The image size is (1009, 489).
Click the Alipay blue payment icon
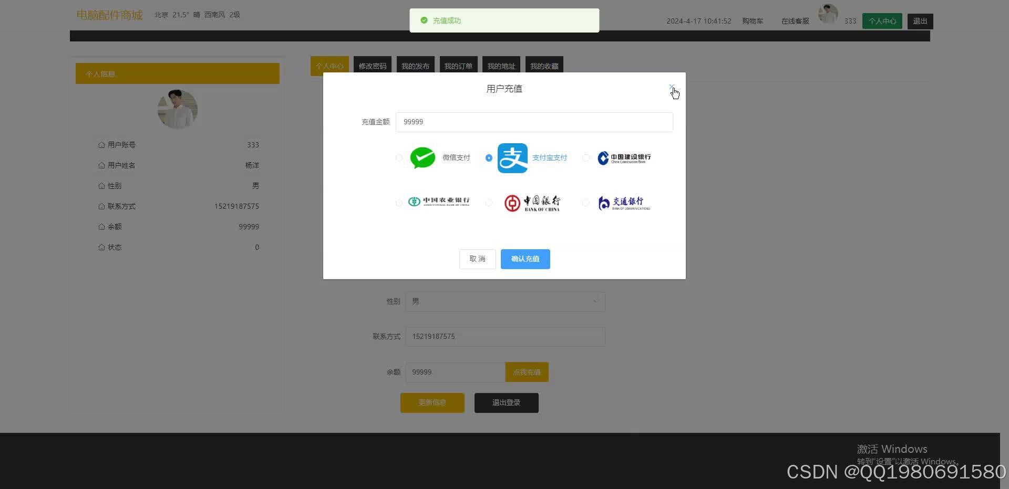[x=512, y=157]
